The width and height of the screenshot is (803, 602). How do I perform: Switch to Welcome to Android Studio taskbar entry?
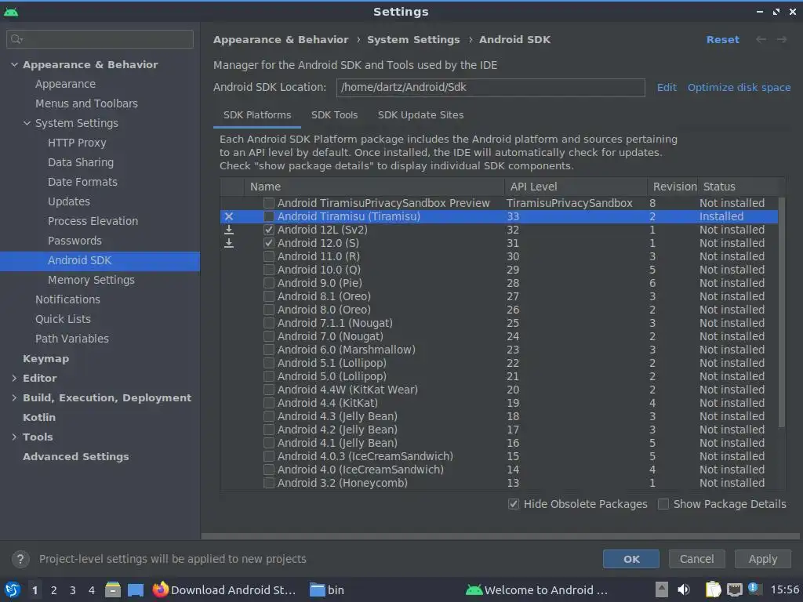(536, 589)
